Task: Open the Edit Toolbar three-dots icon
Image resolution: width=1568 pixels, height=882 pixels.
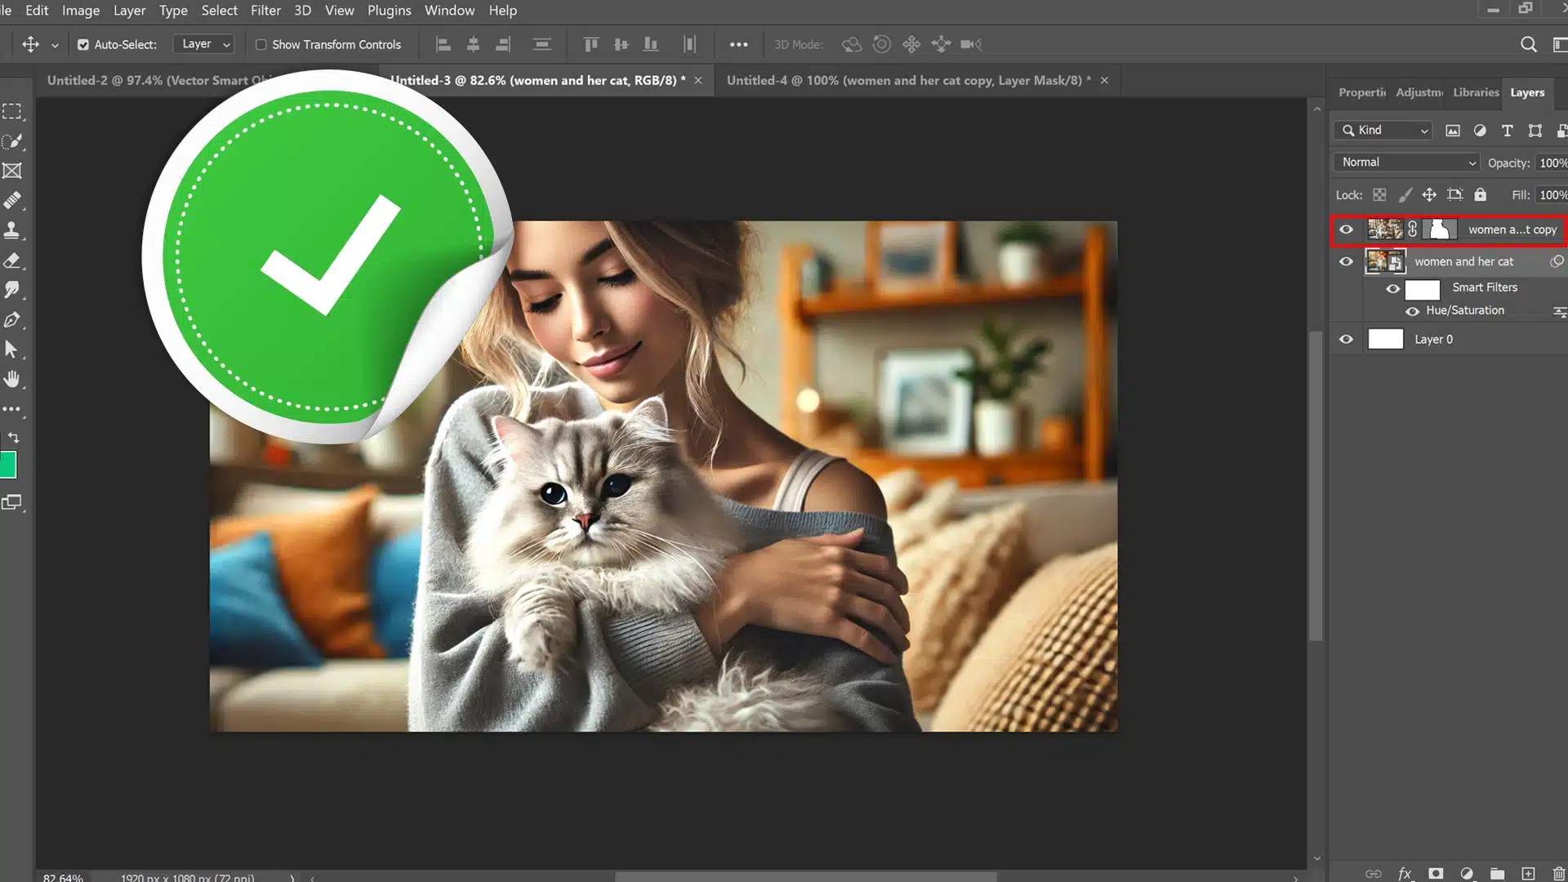Action: point(11,408)
